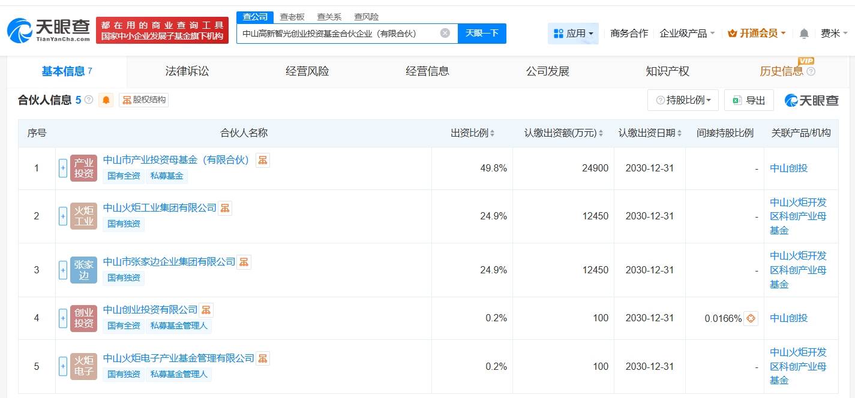Click the 天眼一下 search button
Screen dimensions: 855x398
482,34
